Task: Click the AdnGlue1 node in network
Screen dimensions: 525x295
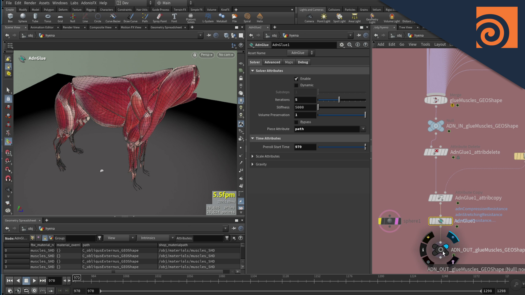Action: 440,221
